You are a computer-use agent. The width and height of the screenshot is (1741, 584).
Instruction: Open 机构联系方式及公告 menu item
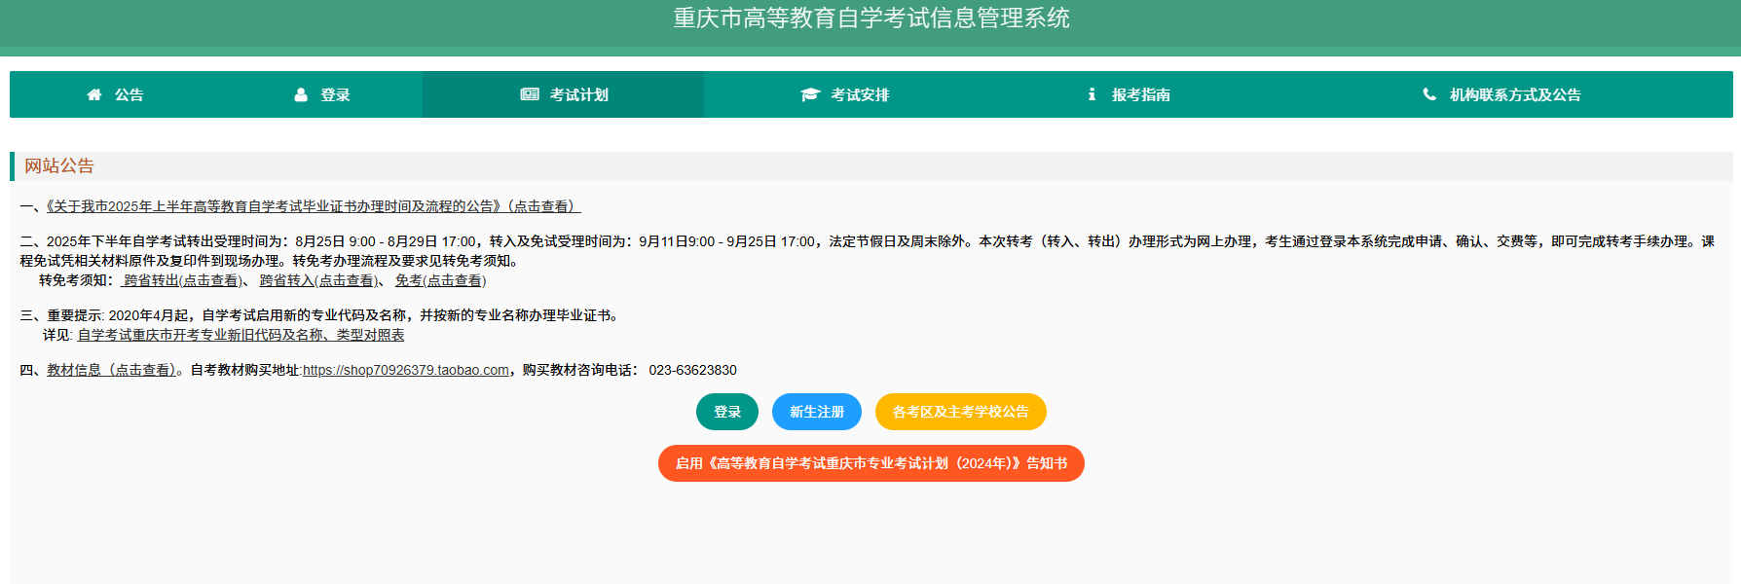1514,94
